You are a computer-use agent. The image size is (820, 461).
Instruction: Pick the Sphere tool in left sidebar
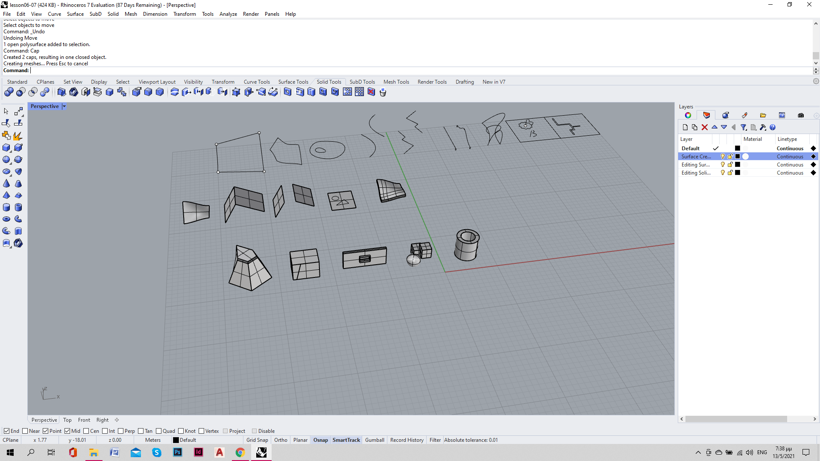pos(6,160)
